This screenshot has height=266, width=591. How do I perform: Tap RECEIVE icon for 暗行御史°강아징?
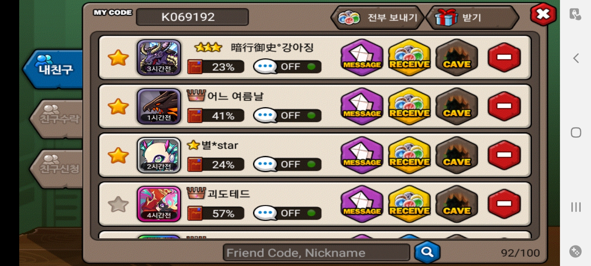pyautogui.click(x=410, y=58)
